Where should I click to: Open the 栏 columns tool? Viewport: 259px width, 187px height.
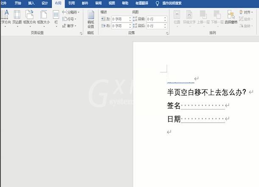(x=56, y=18)
